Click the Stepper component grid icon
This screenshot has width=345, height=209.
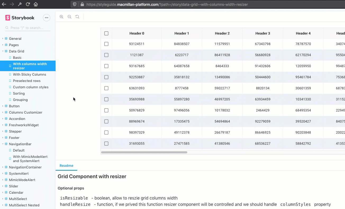(6, 131)
